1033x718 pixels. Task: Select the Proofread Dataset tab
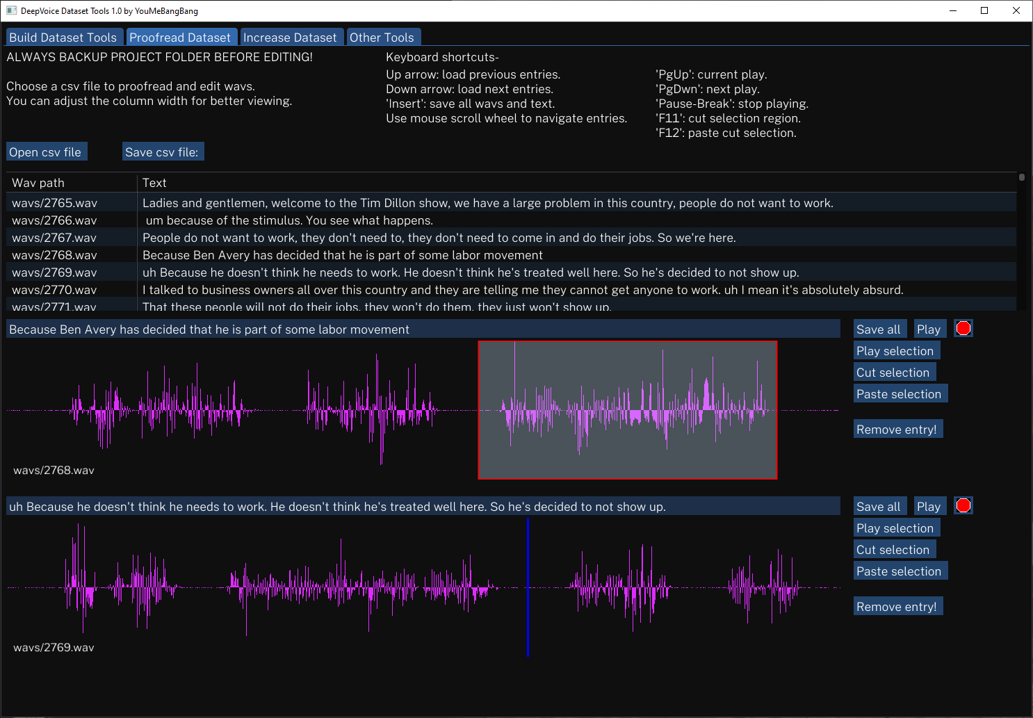[181, 37]
